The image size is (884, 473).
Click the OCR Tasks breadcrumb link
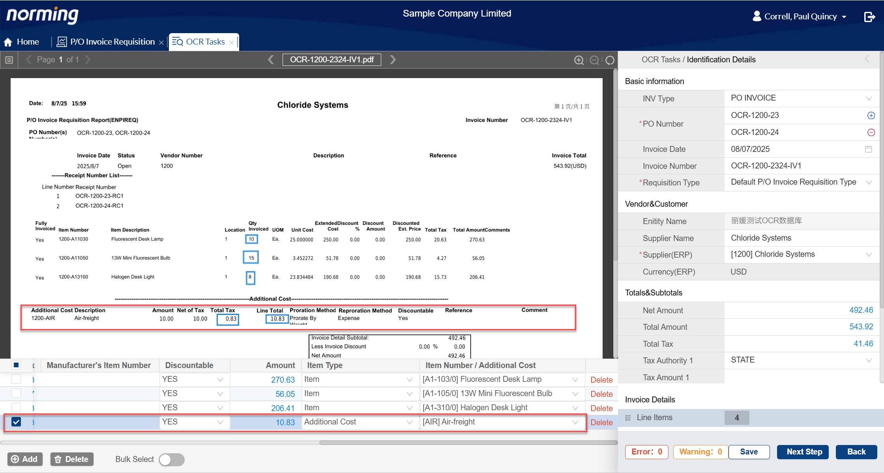pos(661,60)
